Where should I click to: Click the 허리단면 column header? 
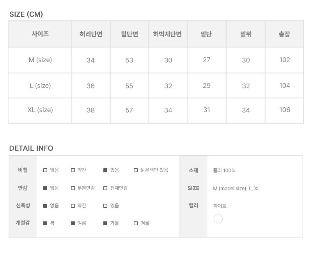click(x=91, y=34)
